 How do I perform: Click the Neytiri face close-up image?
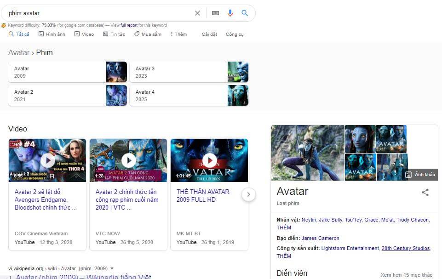click(x=360, y=139)
